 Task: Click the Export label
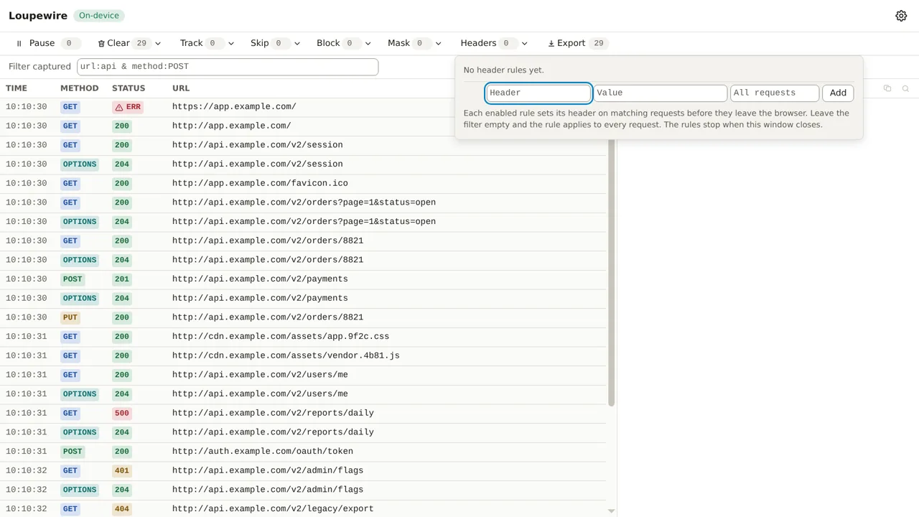tap(571, 43)
